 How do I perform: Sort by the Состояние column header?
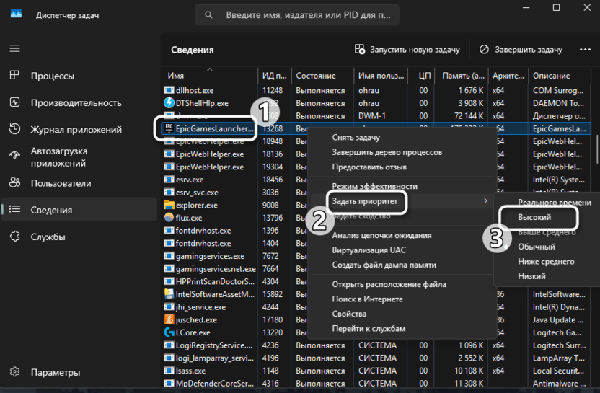click(322, 76)
